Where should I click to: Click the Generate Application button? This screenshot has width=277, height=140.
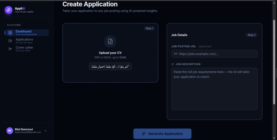[162, 134]
